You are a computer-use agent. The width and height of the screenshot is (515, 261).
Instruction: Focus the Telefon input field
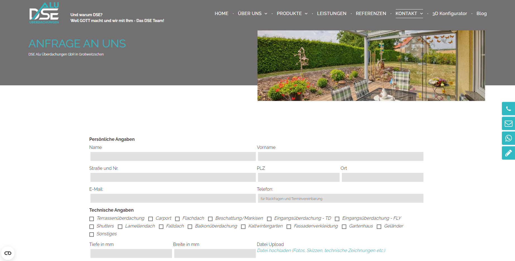341,198
